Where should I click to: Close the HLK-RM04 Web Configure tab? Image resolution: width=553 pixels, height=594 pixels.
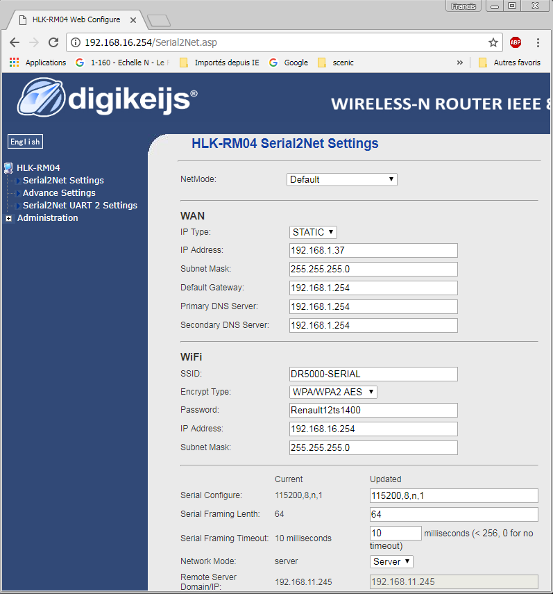coord(133,20)
